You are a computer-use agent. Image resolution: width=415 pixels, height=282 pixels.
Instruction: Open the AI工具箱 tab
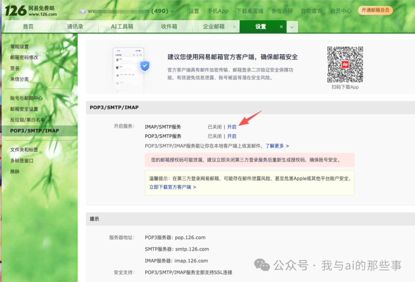click(x=122, y=27)
